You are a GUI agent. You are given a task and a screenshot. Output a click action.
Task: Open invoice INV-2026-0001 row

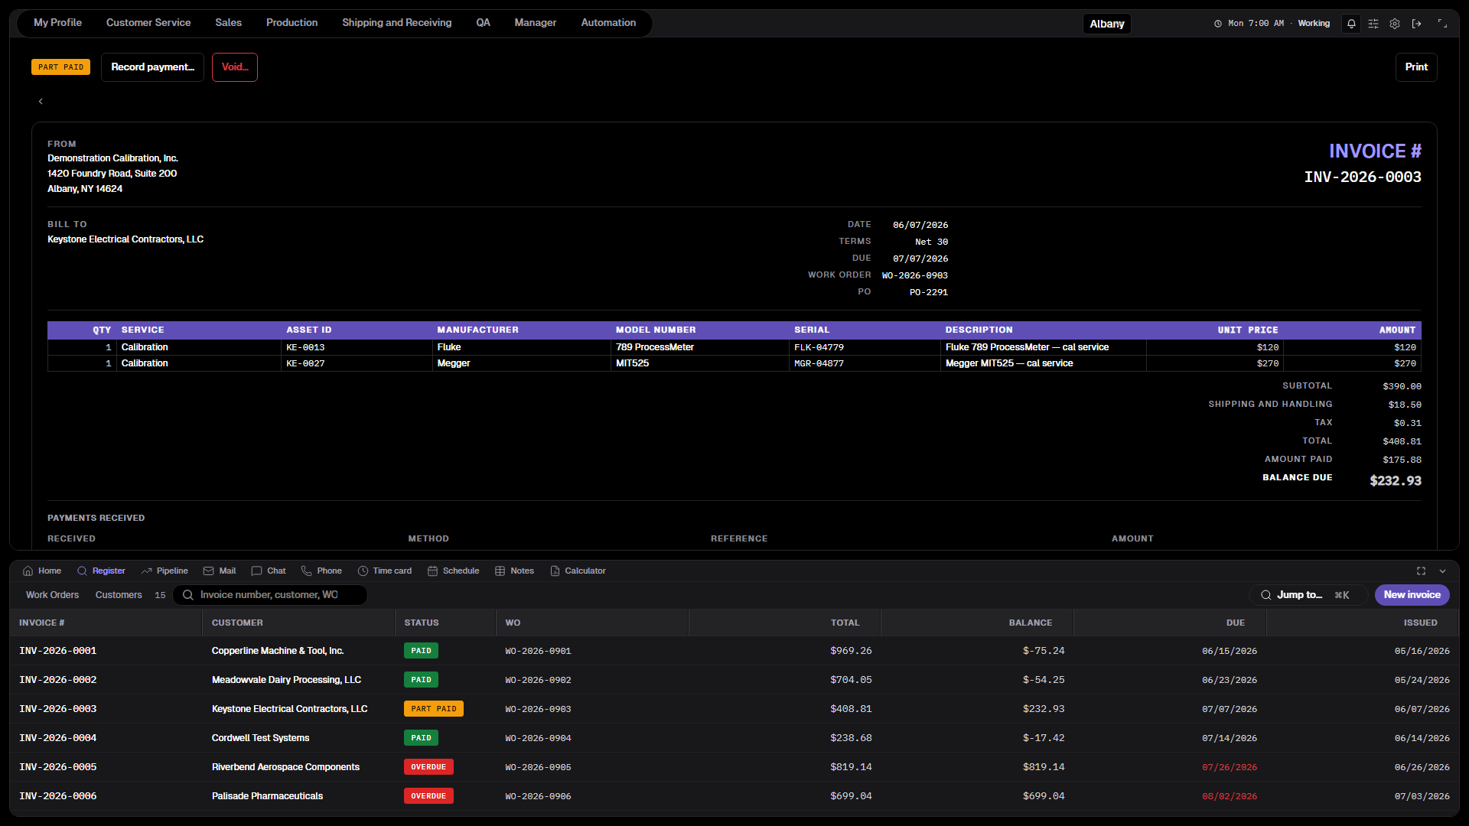coord(734,651)
